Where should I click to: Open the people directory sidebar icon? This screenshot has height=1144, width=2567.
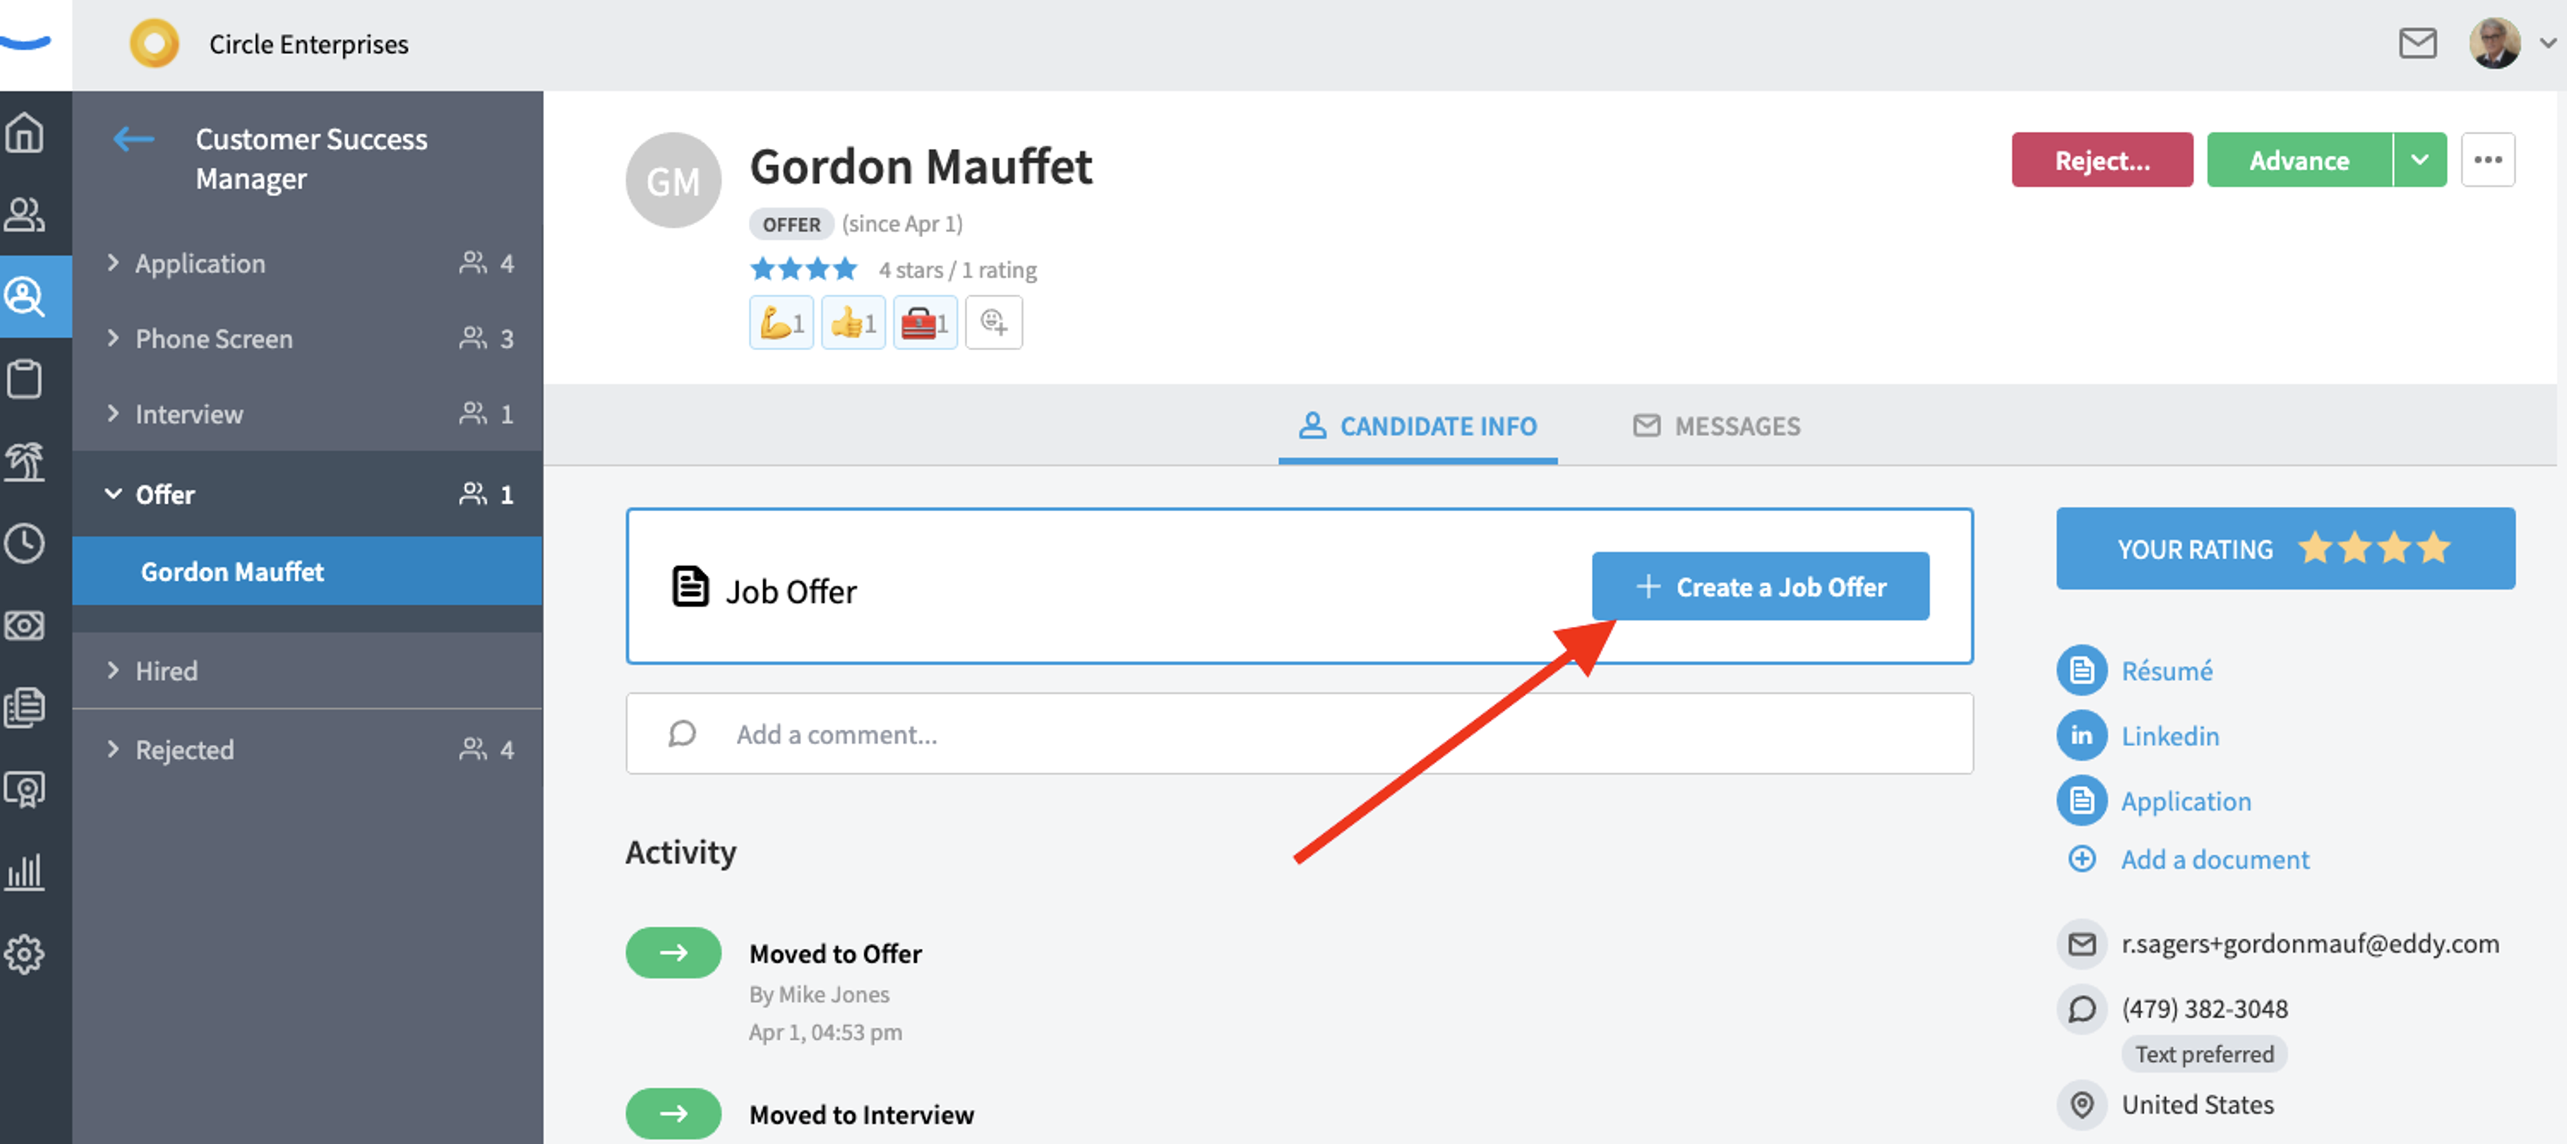click(25, 214)
